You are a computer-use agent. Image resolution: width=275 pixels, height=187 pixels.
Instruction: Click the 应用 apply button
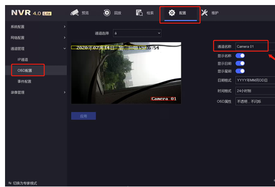[84, 116]
